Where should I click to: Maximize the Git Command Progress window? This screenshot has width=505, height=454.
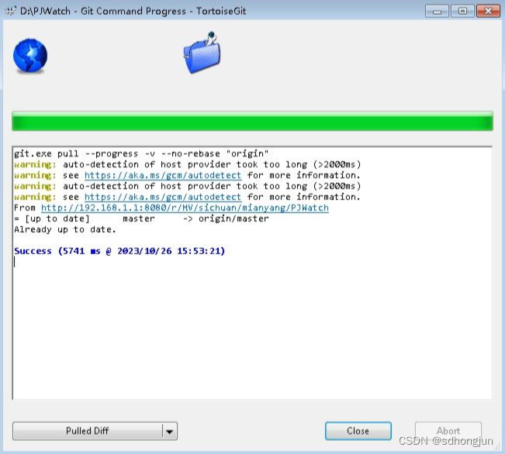click(x=462, y=12)
